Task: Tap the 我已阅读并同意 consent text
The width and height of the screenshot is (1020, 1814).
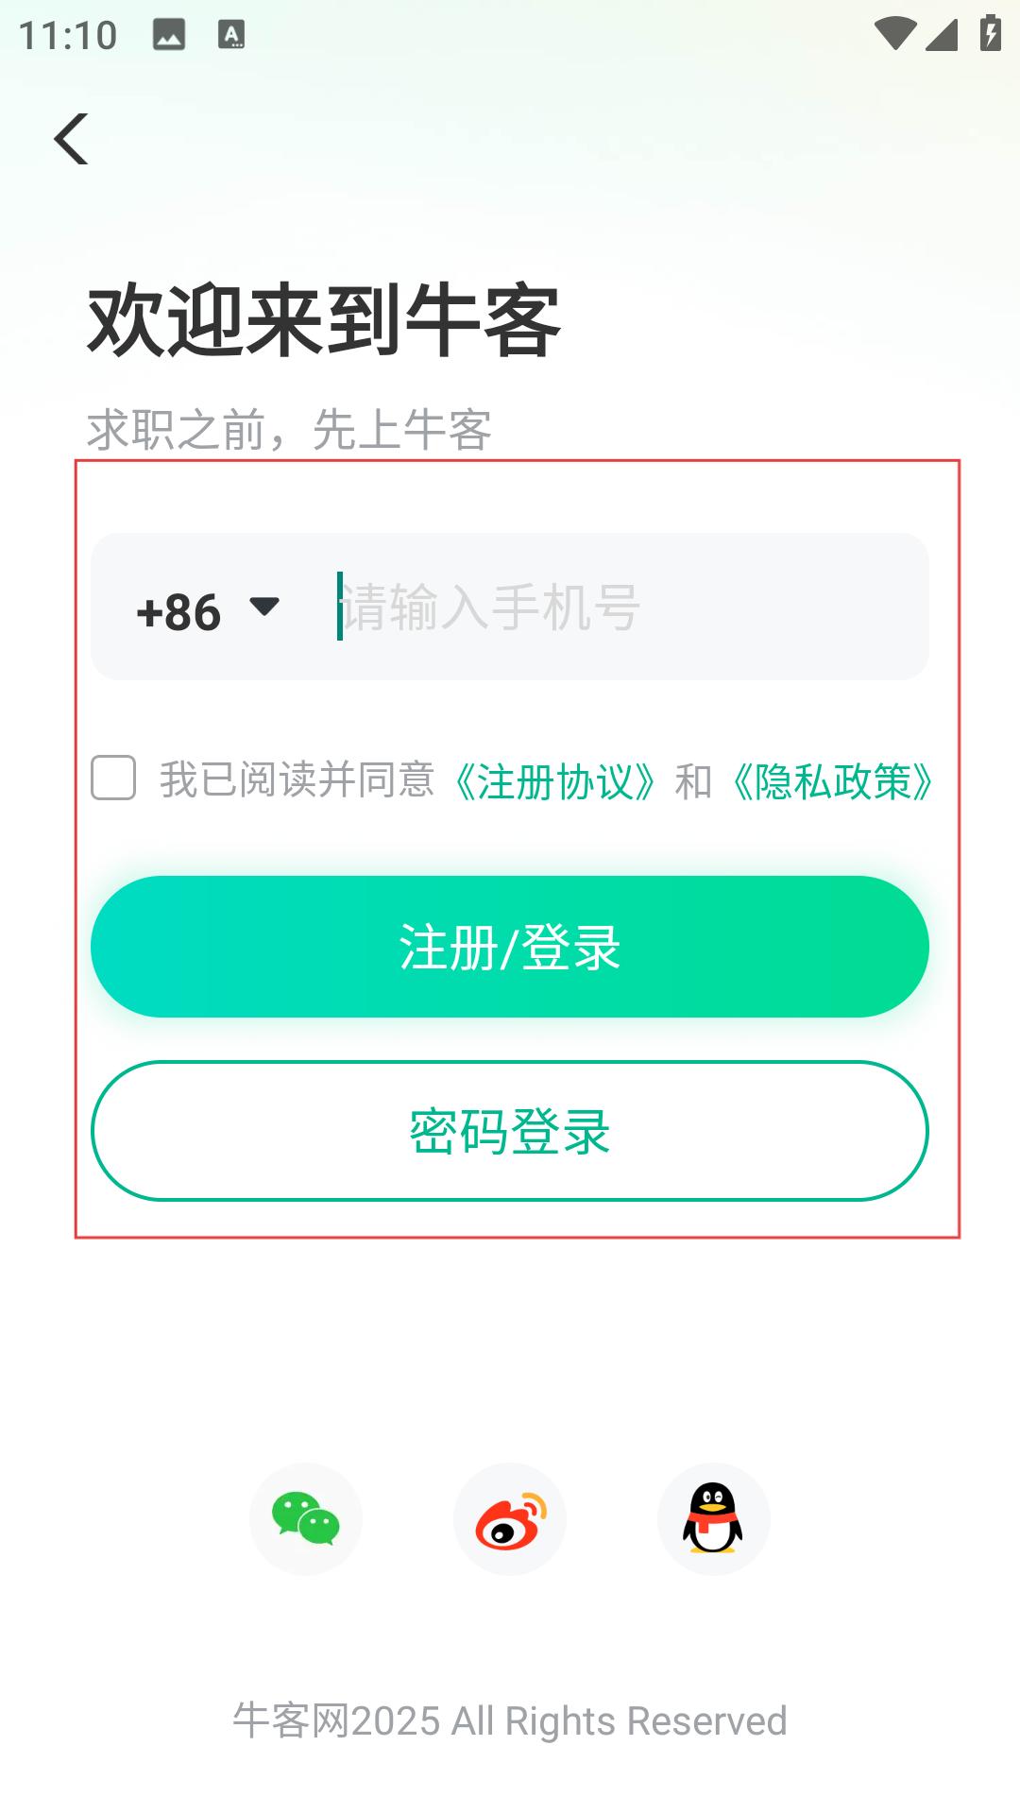Action: (297, 780)
